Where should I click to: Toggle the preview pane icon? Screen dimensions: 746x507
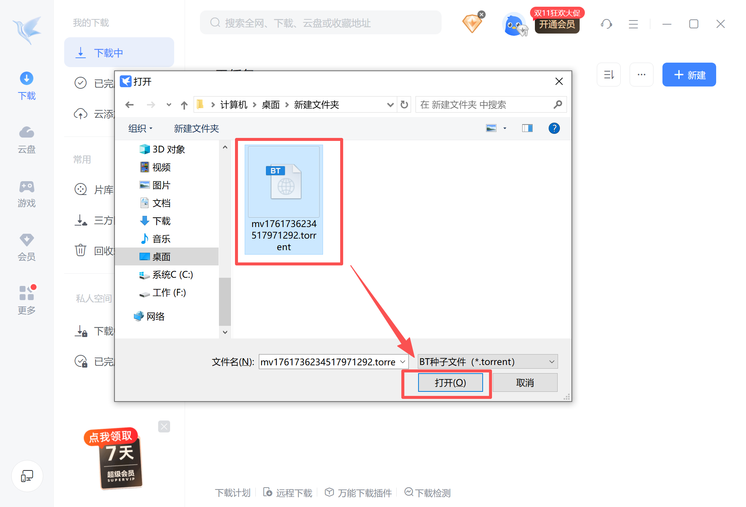tap(527, 128)
